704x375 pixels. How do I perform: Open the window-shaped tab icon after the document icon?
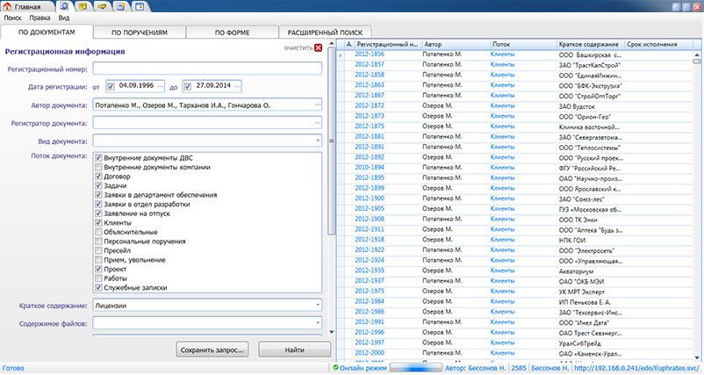140,6
